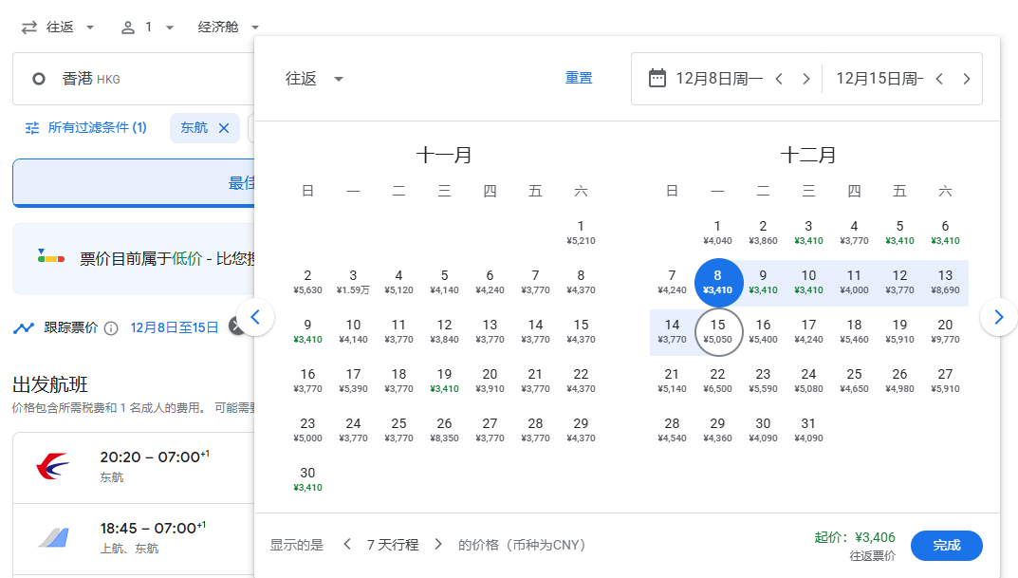Click the 出发航班 heading
Image resolution: width=1018 pixels, height=578 pixels.
(x=50, y=384)
